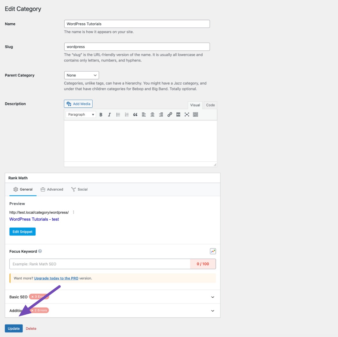Image resolution: width=338 pixels, height=337 pixels.
Task: Insert a bulleted list
Action: 118,114
